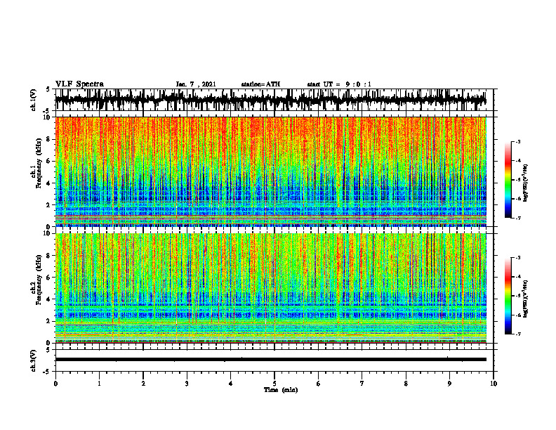This screenshot has width=556, height=430.
Task: Click the ch.3(V) axis label
Action: pyautogui.click(x=34, y=361)
